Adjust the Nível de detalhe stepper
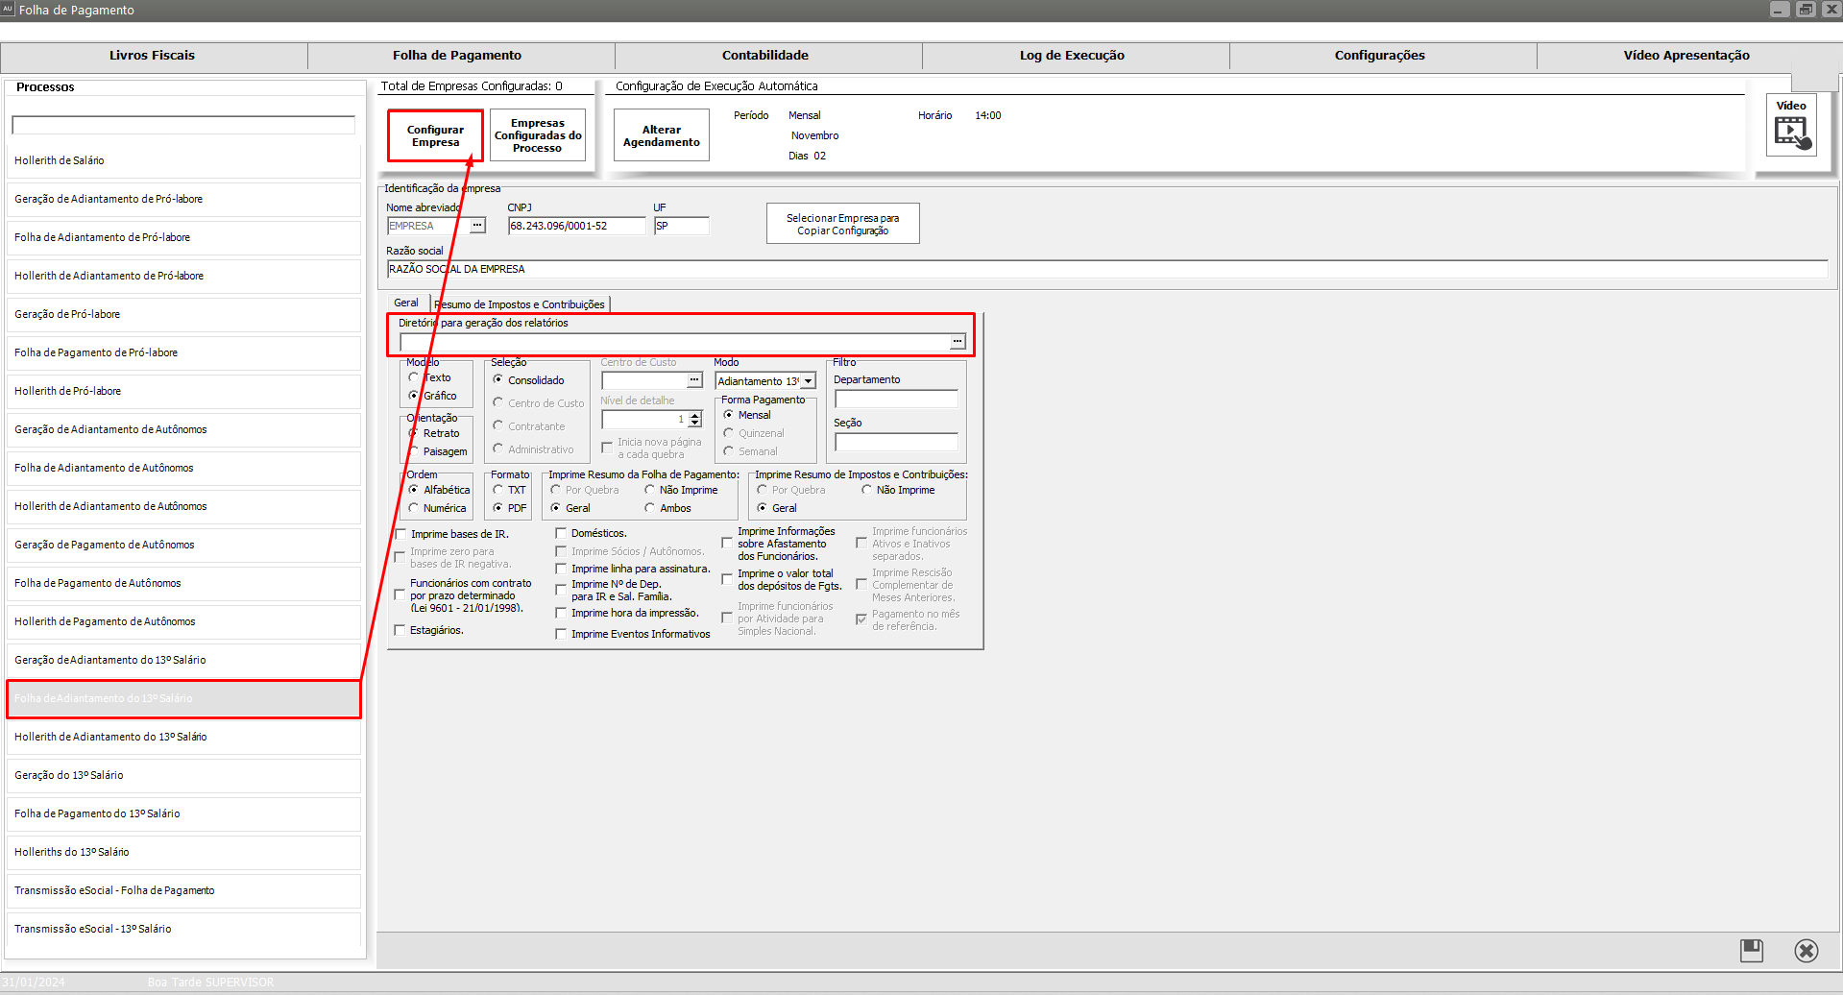 695,420
